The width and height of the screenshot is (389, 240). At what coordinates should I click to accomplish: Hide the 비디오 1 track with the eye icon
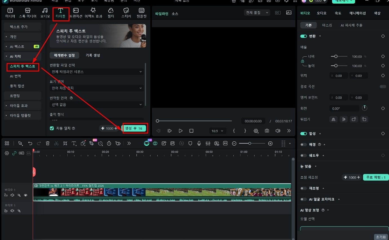pyautogui.click(x=26, y=195)
